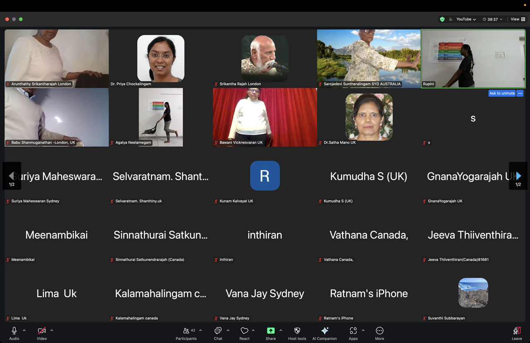
Task: Click the GnanaYogarajah UK name label
Action: point(445,201)
